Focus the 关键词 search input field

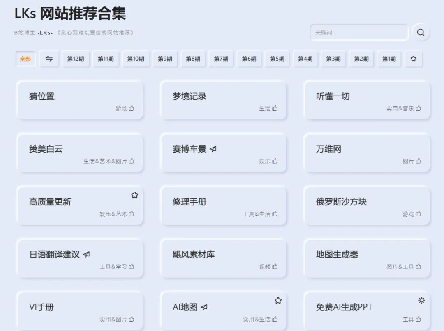(359, 32)
